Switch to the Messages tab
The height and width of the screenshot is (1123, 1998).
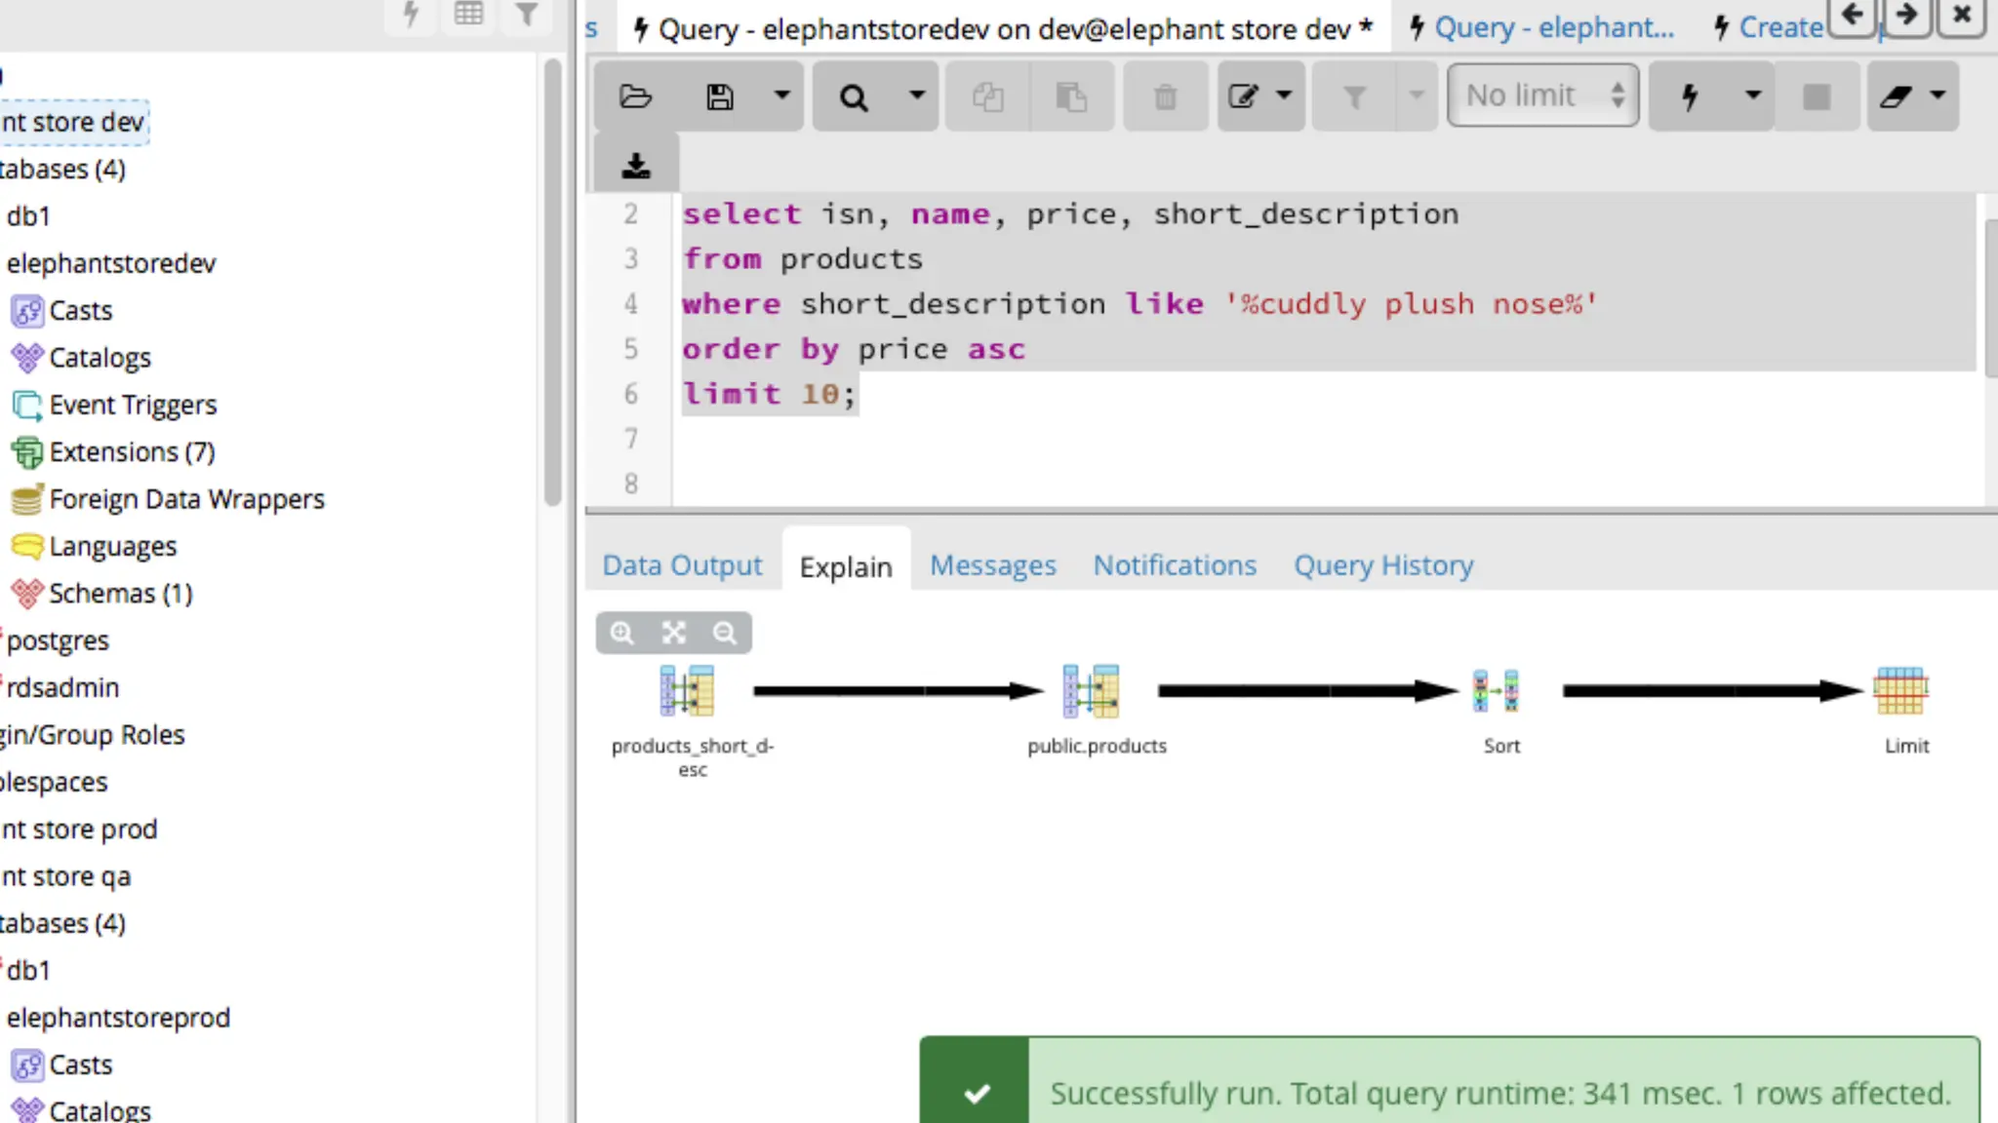[992, 565]
